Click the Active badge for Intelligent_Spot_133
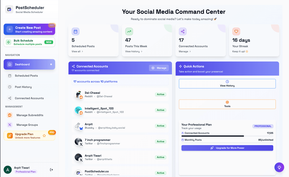The image size is (289, 177). pyautogui.click(x=161, y=110)
